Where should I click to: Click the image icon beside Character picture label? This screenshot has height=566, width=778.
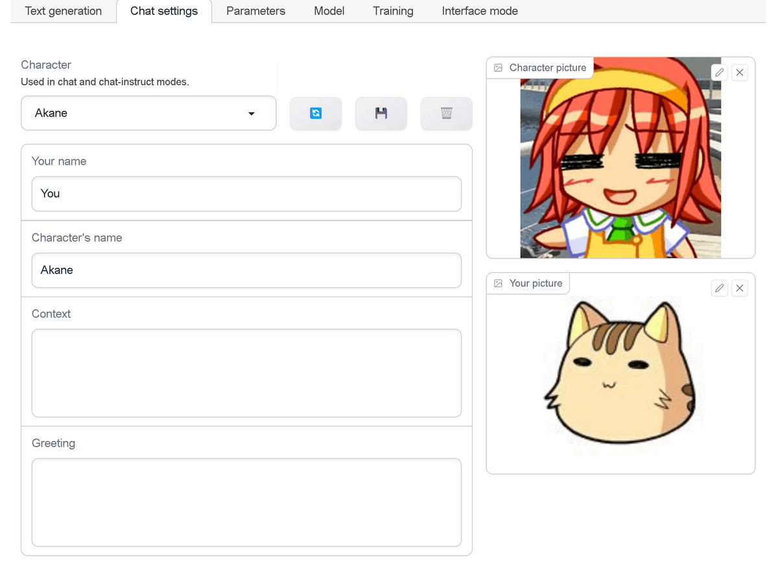[x=498, y=67]
